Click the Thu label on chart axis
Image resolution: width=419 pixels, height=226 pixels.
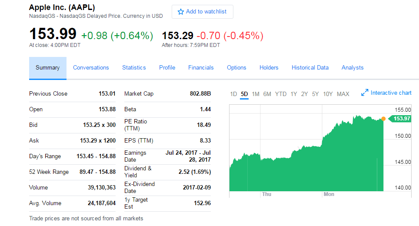tap(267, 194)
